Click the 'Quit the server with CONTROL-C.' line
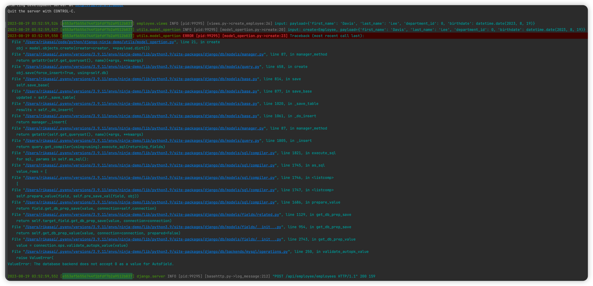The width and height of the screenshot is (593, 286). 42,11
